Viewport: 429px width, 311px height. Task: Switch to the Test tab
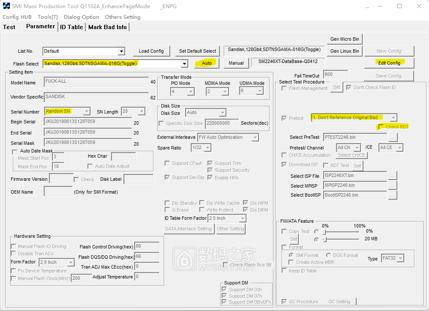[9, 27]
